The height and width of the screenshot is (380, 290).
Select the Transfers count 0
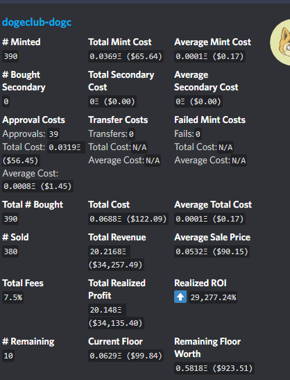coord(131,134)
